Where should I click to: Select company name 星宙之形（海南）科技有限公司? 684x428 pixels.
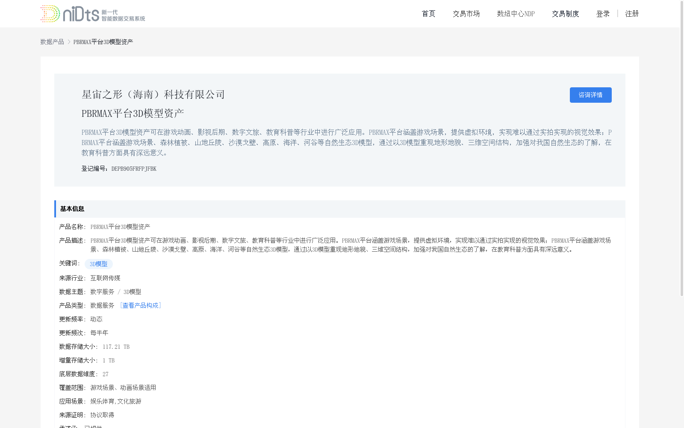(x=153, y=95)
